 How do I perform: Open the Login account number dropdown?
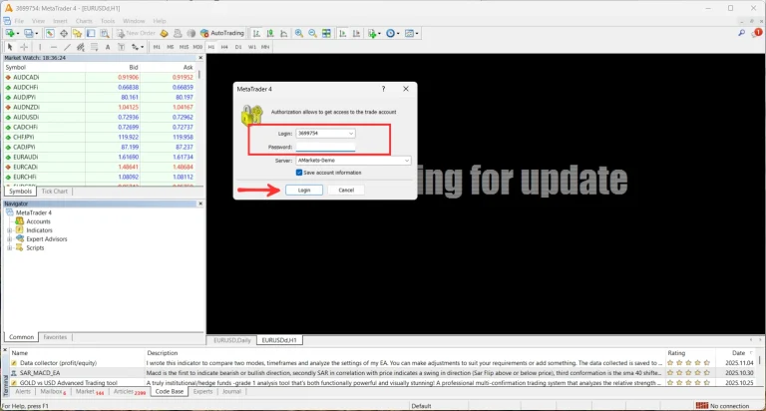[351, 134]
